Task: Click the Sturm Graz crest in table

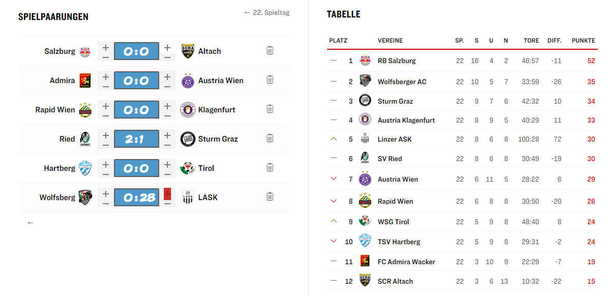Action: (x=365, y=101)
